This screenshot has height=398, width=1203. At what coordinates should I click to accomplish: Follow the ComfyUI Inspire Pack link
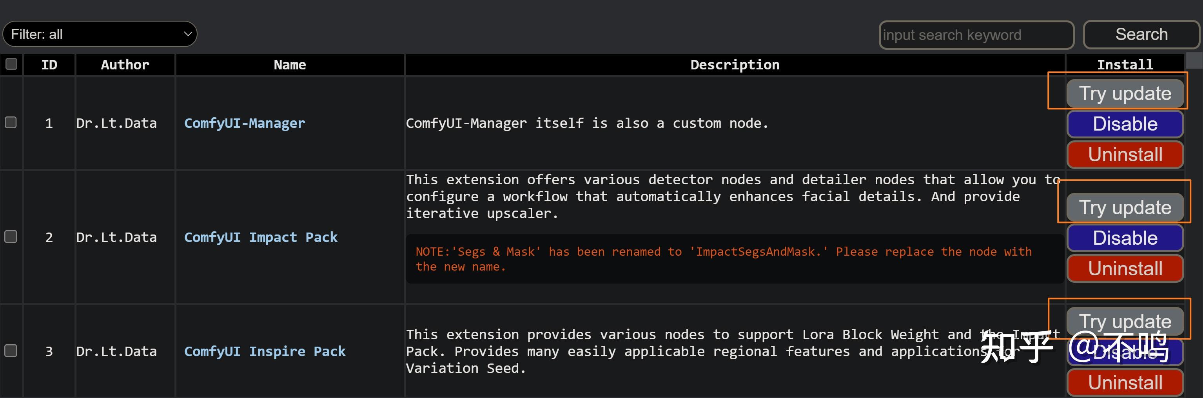tap(265, 351)
